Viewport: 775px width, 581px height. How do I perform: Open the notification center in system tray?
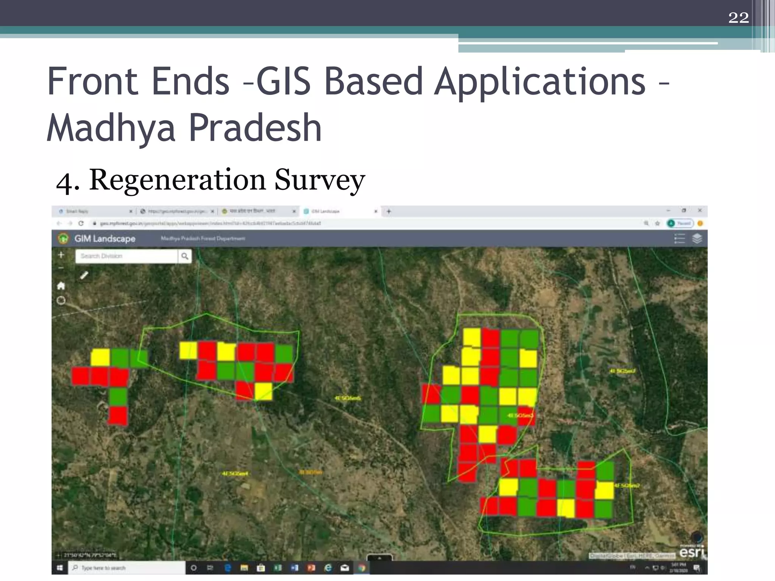tap(697, 568)
